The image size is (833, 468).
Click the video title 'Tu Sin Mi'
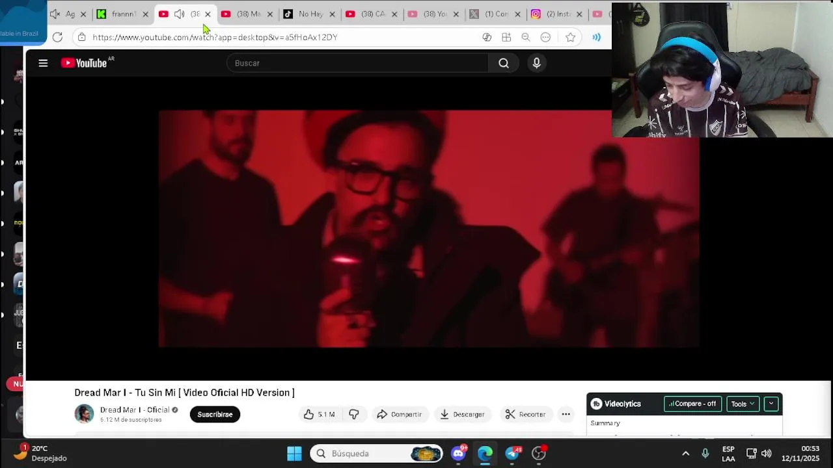click(184, 393)
